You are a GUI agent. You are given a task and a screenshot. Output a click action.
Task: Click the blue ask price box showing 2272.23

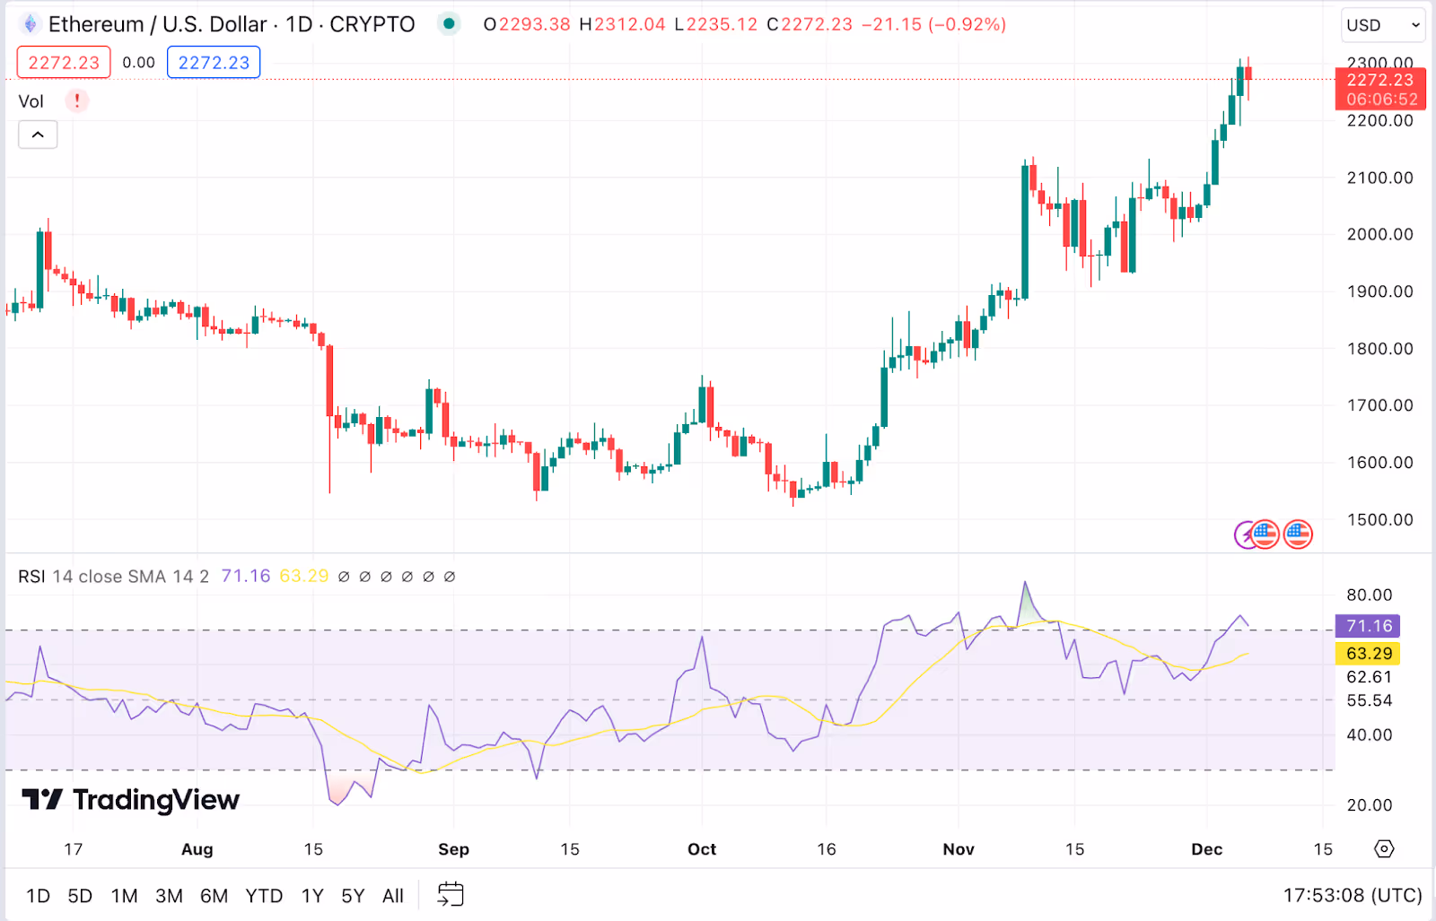(x=213, y=62)
